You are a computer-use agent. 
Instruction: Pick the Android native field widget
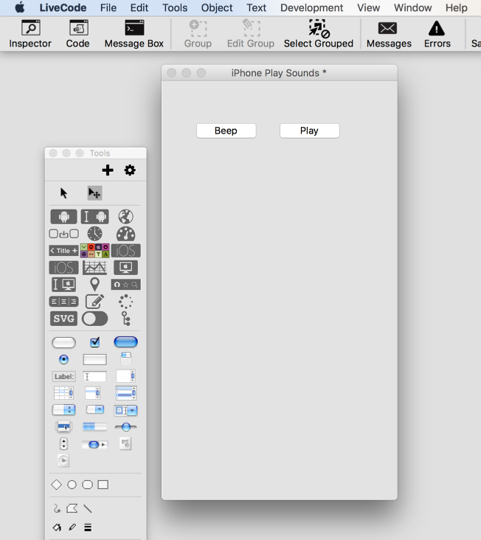pos(94,217)
